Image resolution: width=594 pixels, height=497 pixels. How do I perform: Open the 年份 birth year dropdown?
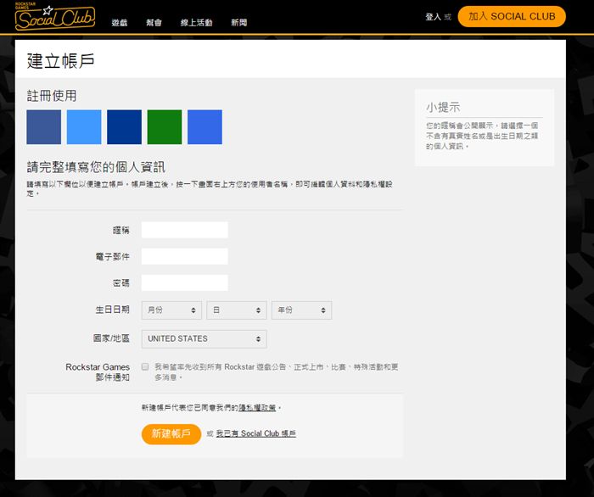(301, 310)
